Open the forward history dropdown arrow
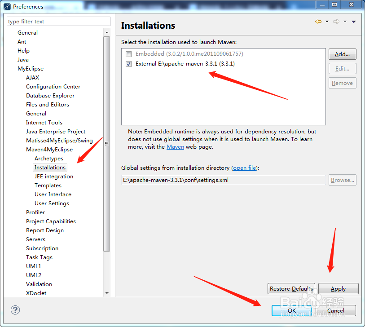The image size is (365, 327). (x=345, y=22)
